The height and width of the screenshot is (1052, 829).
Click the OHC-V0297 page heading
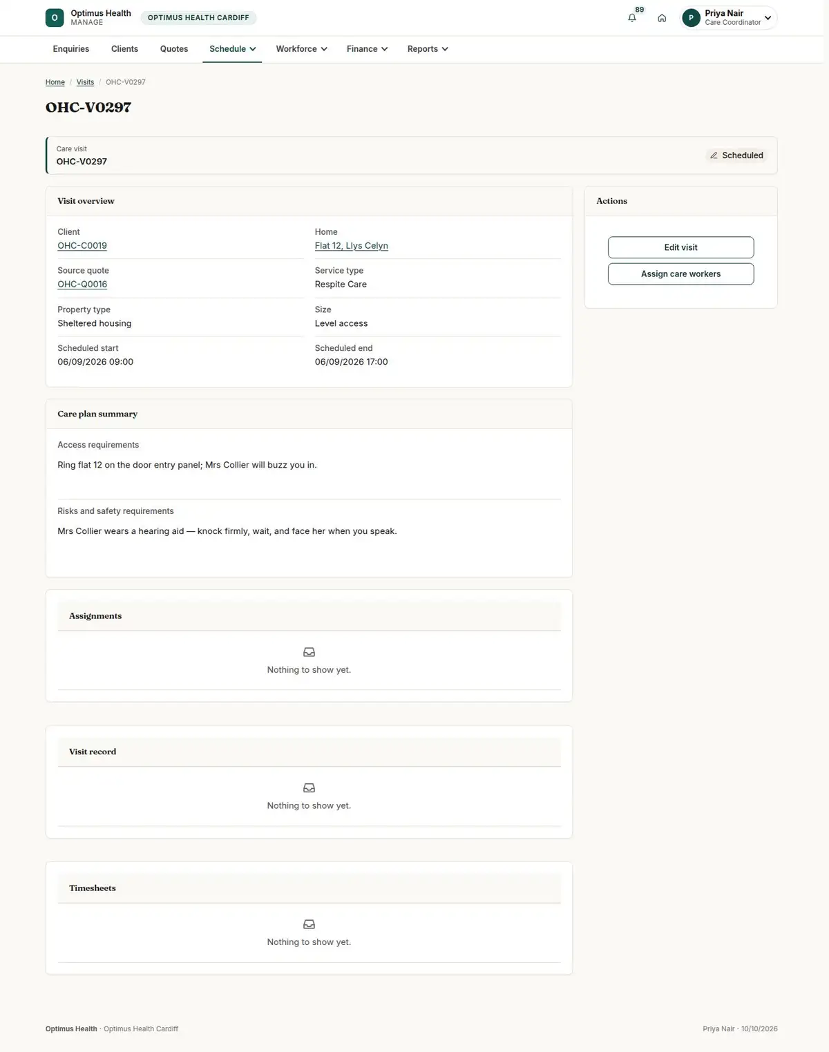click(88, 107)
